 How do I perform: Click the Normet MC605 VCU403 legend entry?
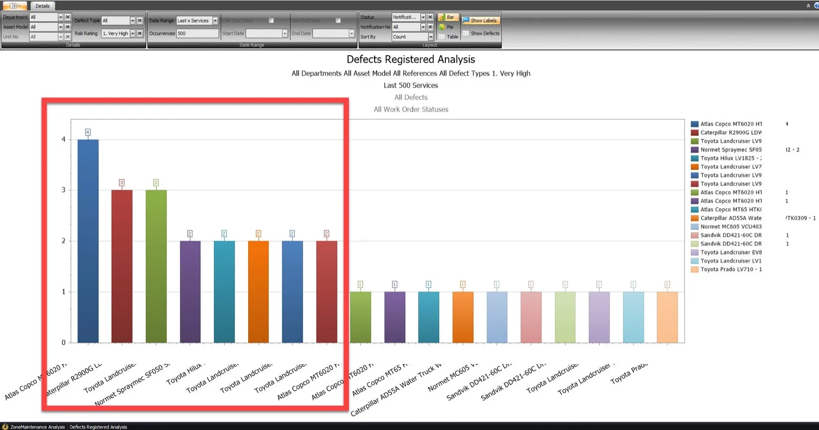(731, 227)
